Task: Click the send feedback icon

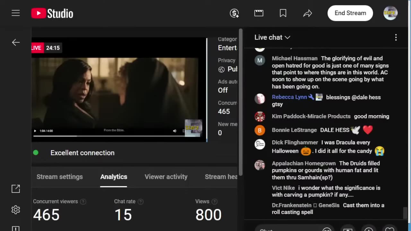Action: pos(16,228)
